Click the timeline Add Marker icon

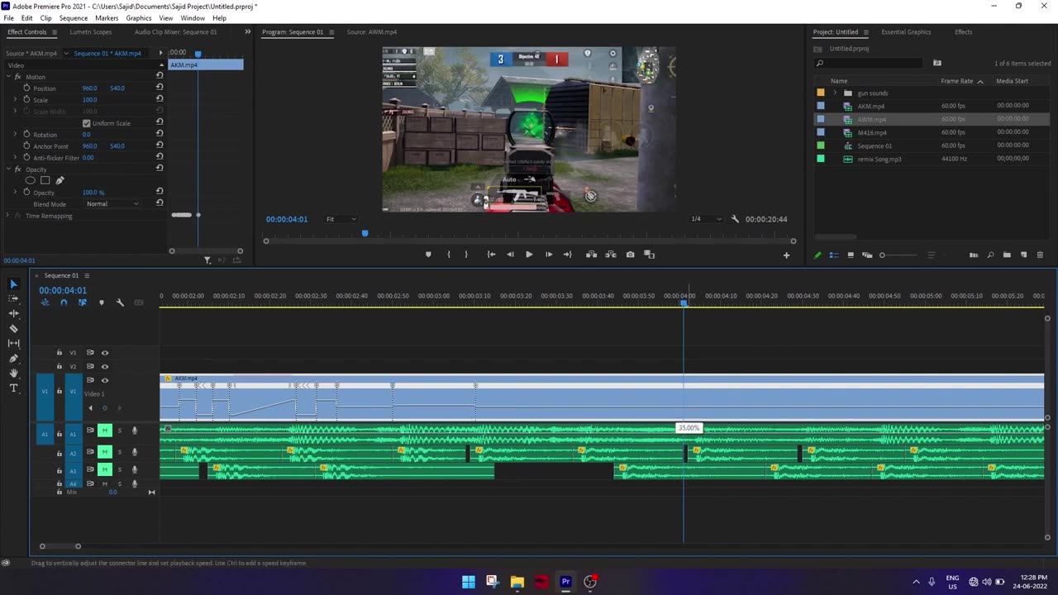[x=102, y=302]
